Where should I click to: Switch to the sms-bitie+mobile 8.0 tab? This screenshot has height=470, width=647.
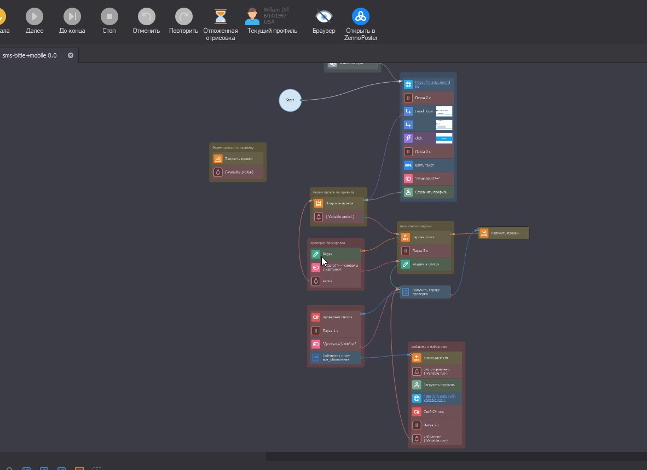[x=30, y=55]
